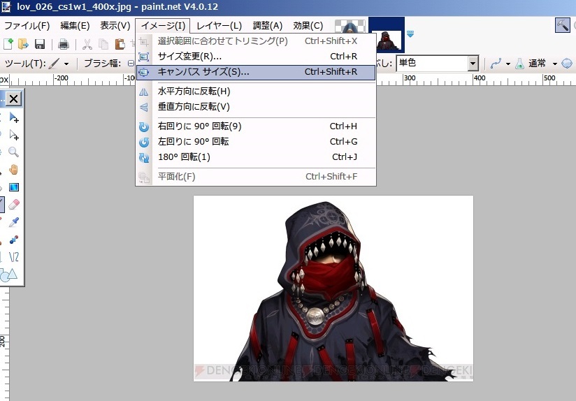
Task: Open Settings with the hammer icon
Action: point(563,25)
